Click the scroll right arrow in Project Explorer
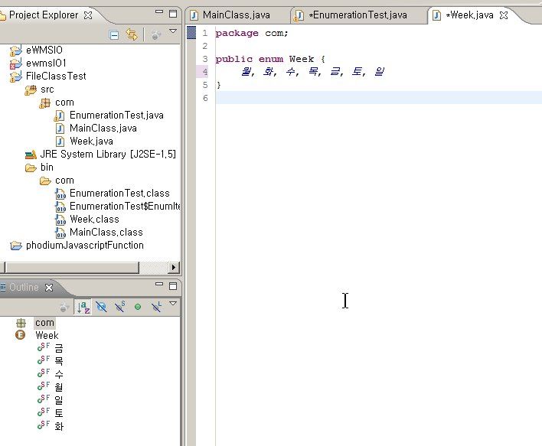 (x=174, y=268)
